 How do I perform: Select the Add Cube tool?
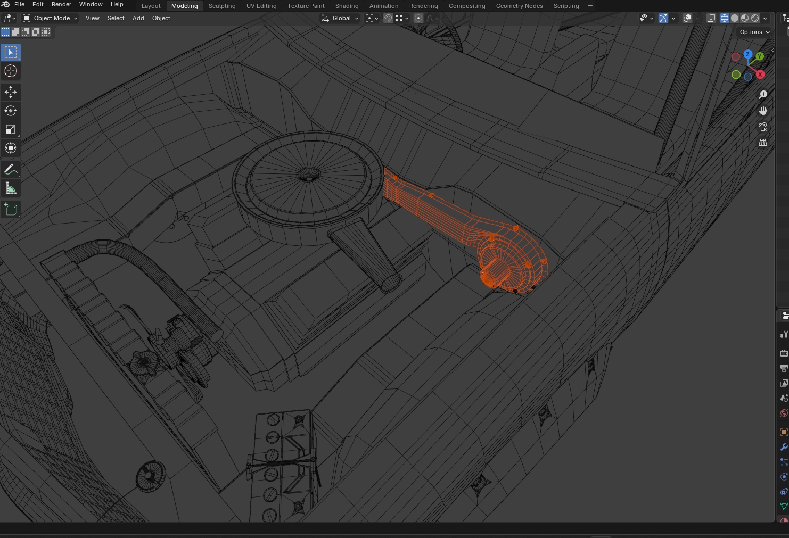[x=11, y=209]
